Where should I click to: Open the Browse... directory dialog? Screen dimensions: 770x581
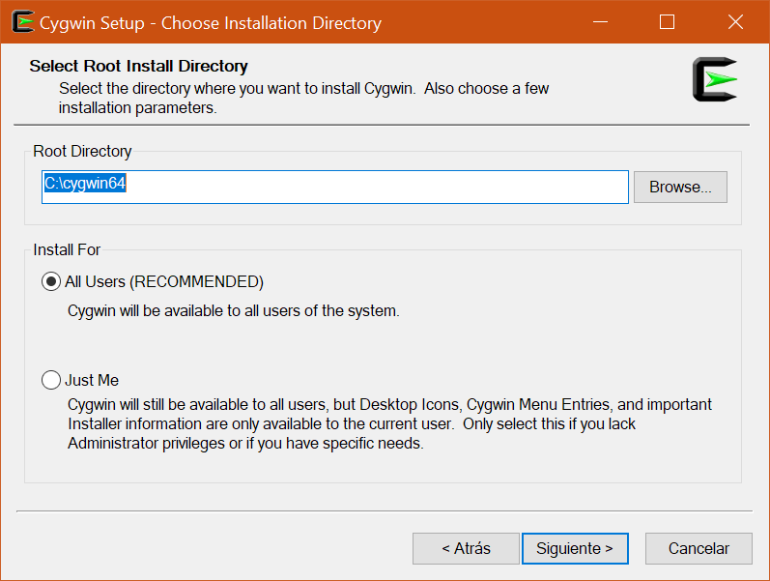[x=680, y=187]
